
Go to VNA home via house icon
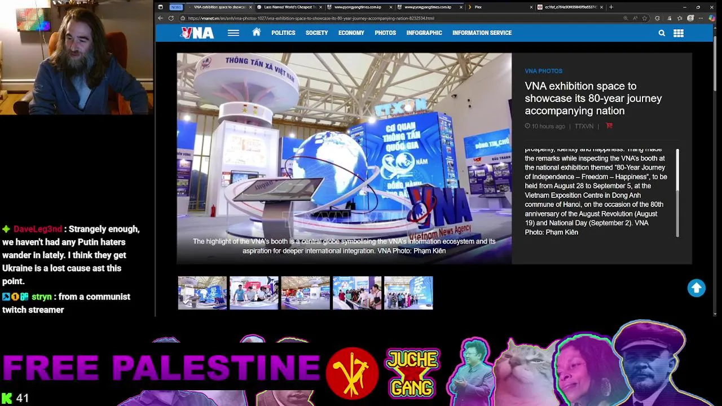coord(257,32)
